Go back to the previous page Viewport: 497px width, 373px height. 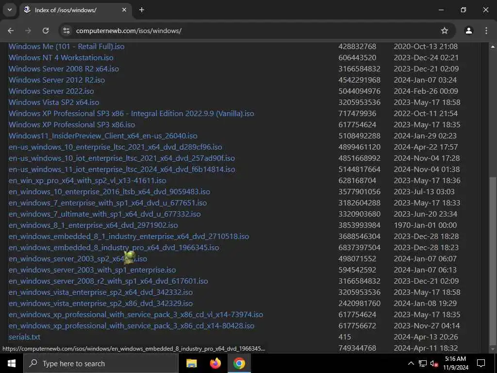tap(11, 31)
